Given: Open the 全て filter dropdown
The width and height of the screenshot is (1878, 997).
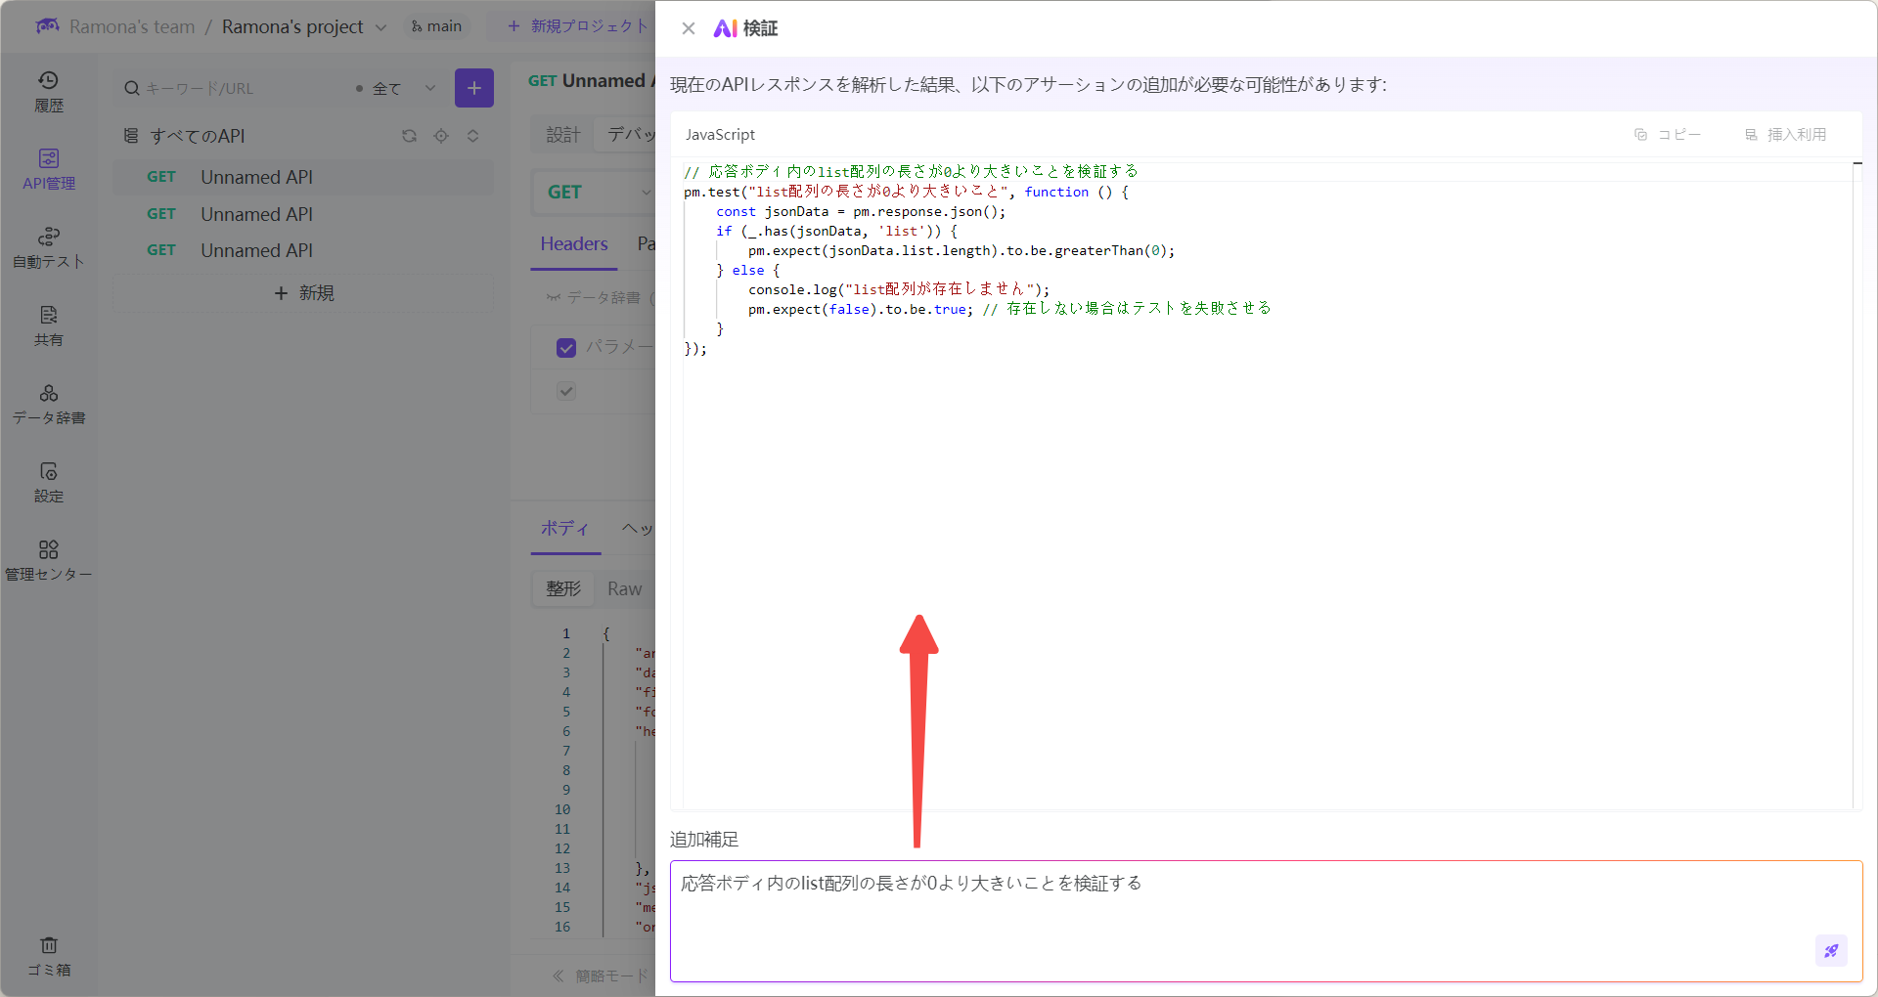Looking at the screenshot, I should (x=396, y=88).
